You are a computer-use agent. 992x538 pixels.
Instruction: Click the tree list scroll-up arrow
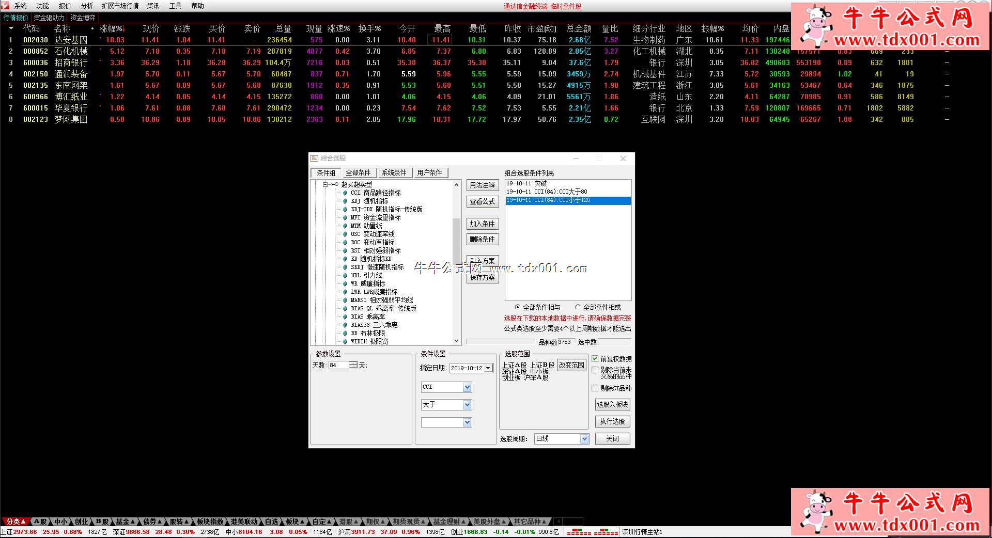(456, 185)
